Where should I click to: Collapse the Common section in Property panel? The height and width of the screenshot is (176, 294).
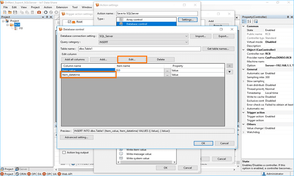[x=244, y=26]
